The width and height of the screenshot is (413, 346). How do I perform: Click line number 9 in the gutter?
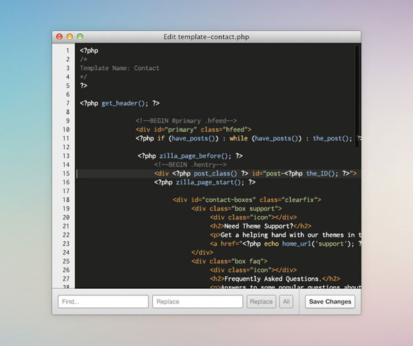click(x=67, y=121)
